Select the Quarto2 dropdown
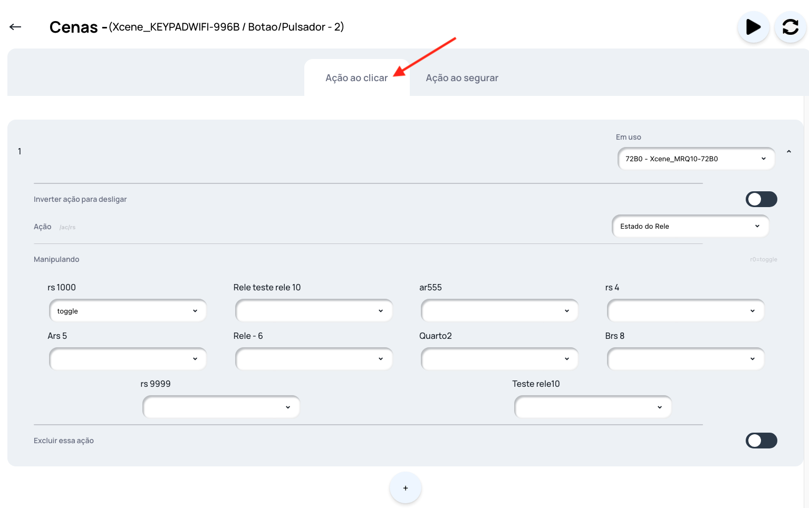This screenshot has width=809, height=508. (x=499, y=359)
